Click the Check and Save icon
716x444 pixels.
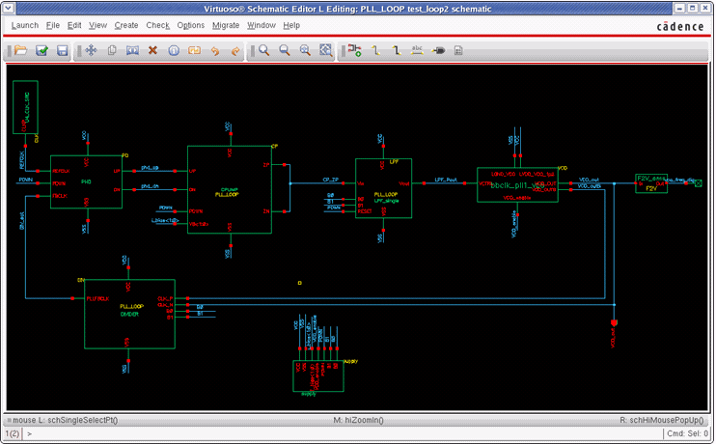coord(41,50)
